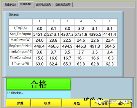The height and width of the screenshot is (108, 137).
Task: Click Reg cell 466.6
Action: (53, 46)
